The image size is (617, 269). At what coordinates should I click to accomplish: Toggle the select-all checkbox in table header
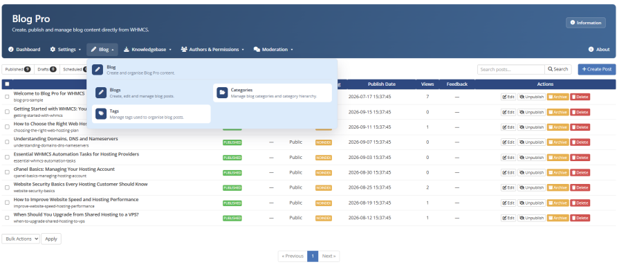(x=7, y=84)
